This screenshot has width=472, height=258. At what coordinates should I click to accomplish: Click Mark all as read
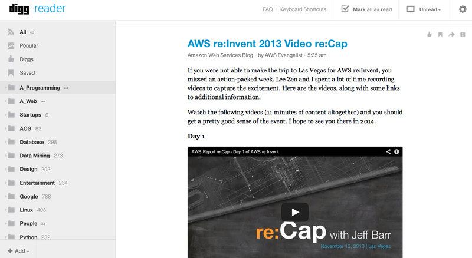(372, 9)
